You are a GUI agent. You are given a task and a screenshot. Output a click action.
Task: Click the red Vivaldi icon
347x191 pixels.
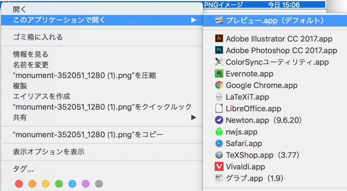(219, 167)
